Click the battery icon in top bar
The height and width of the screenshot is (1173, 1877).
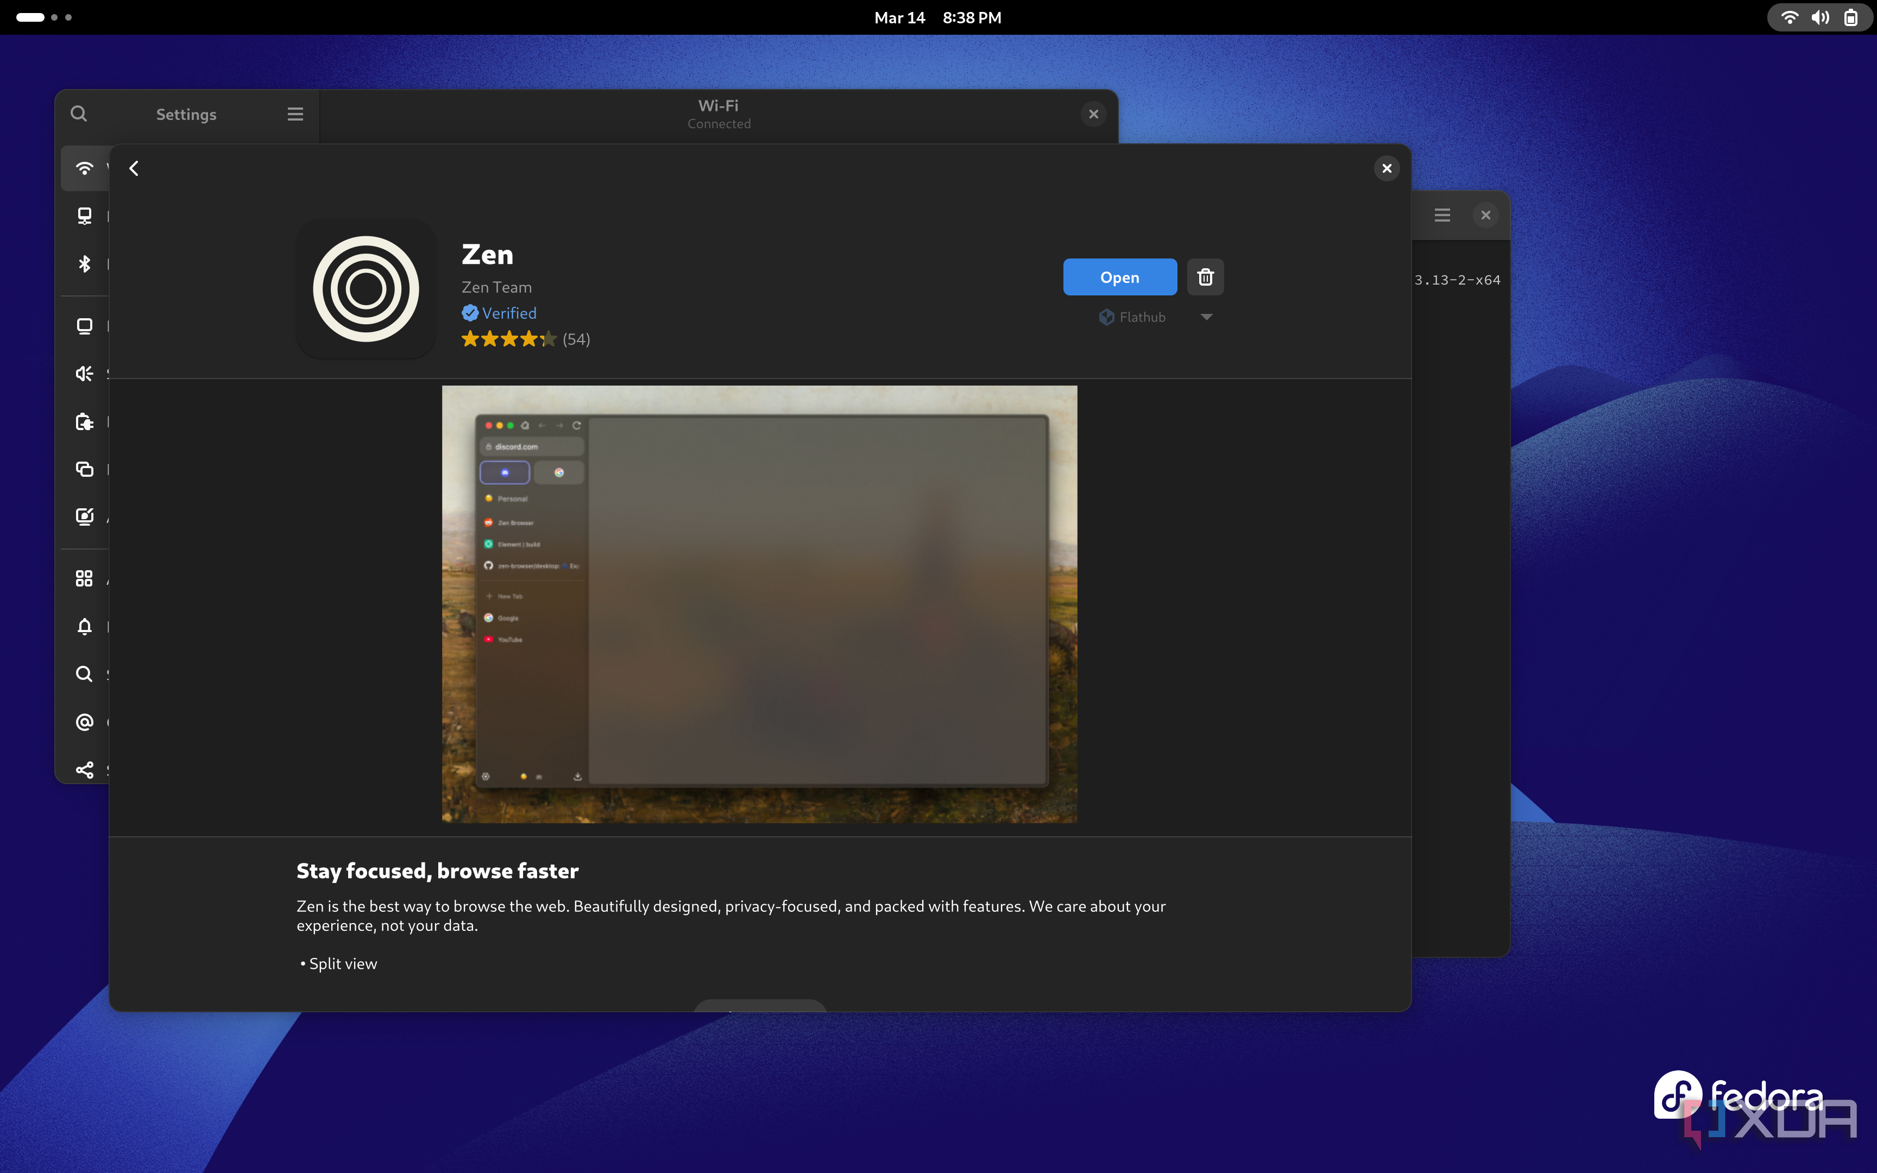(x=1850, y=17)
